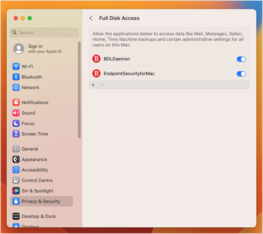Click the Bluetooth icon in sidebar
Image resolution: width=263 pixels, height=234 pixels.
coord(16,77)
